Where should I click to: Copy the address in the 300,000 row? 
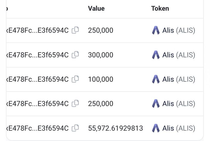point(75,55)
